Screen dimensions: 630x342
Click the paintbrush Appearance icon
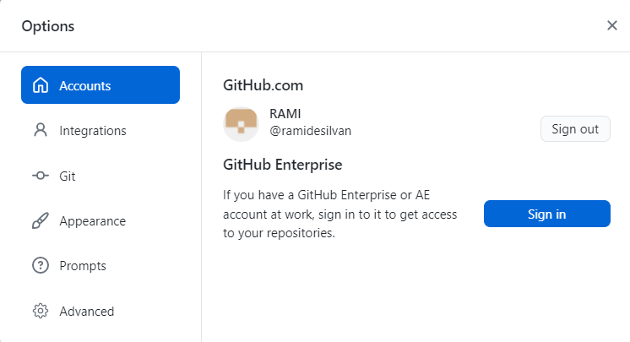[x=40, y=221]
